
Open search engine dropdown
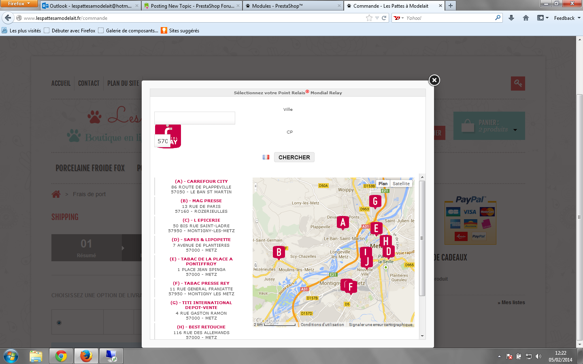(x=399, y=18)
